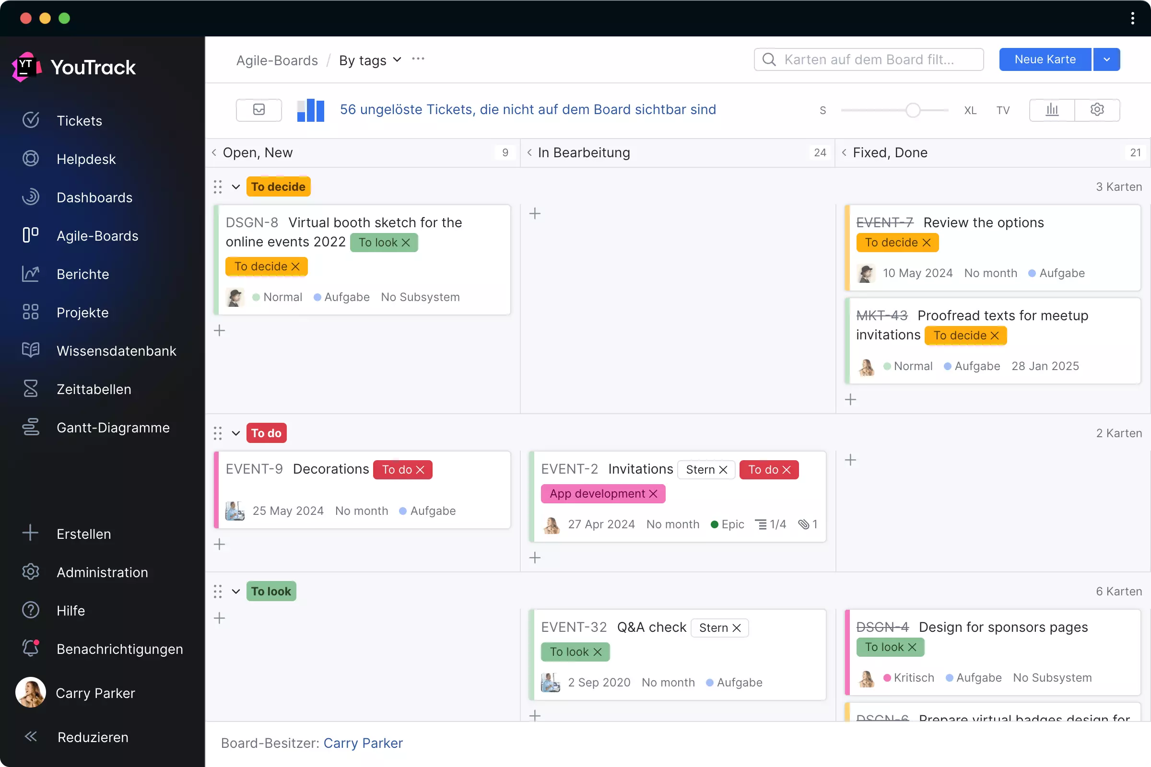This screenshot has width=1151, height=767.
Task: Open Gantt-Diagramme from sidebar
Action: coord(112,426)
